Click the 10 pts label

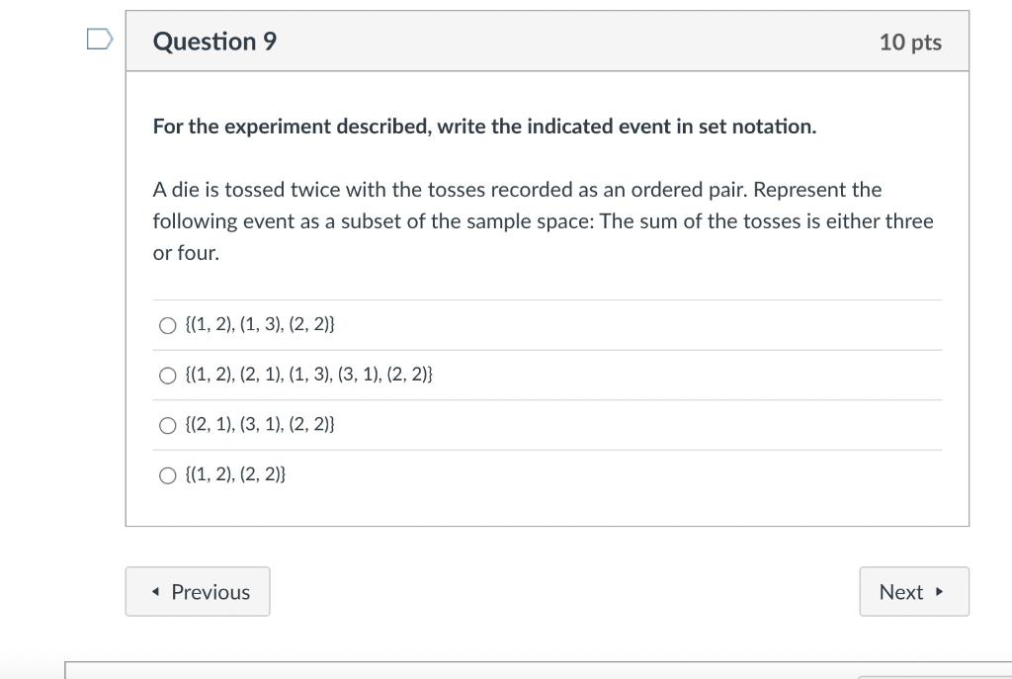tap(910, 42)
